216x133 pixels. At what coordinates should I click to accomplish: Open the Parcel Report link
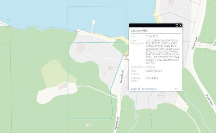click(149, 89)
